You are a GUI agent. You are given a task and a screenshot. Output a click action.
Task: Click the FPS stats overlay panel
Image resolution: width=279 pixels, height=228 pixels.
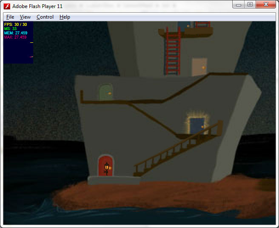(18, 42)
